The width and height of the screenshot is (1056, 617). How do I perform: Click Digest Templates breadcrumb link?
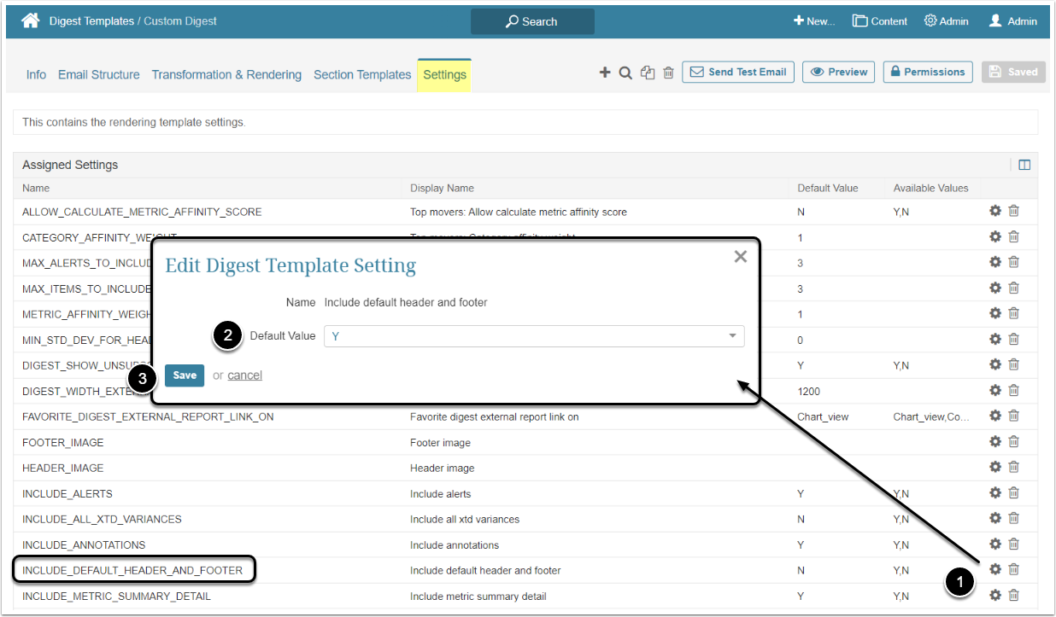tap(91, 21)
